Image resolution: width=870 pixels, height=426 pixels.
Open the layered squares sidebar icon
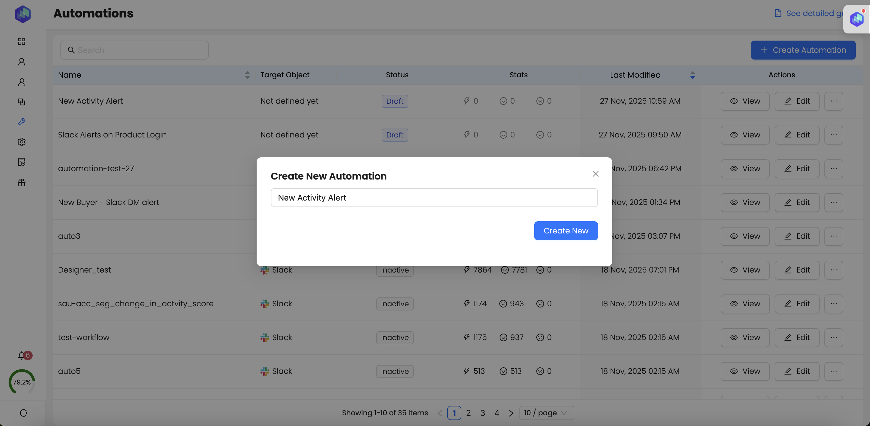coord(22,102)
